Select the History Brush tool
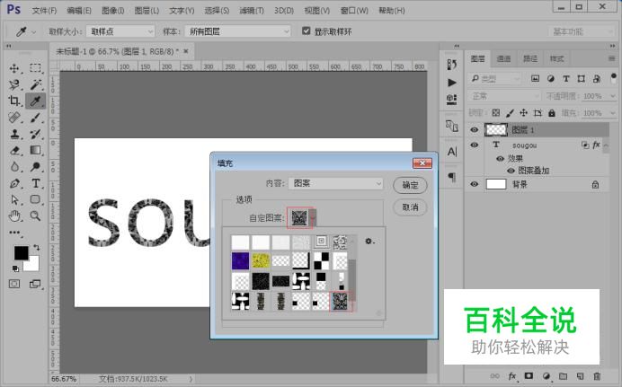This screenshot has height=387, width=622. 35,134
